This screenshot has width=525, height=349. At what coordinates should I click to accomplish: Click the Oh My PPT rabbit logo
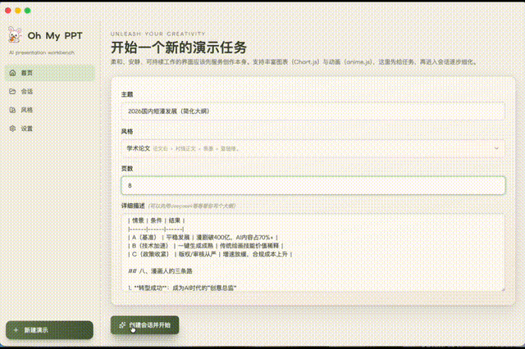click(x=15, y=35)
